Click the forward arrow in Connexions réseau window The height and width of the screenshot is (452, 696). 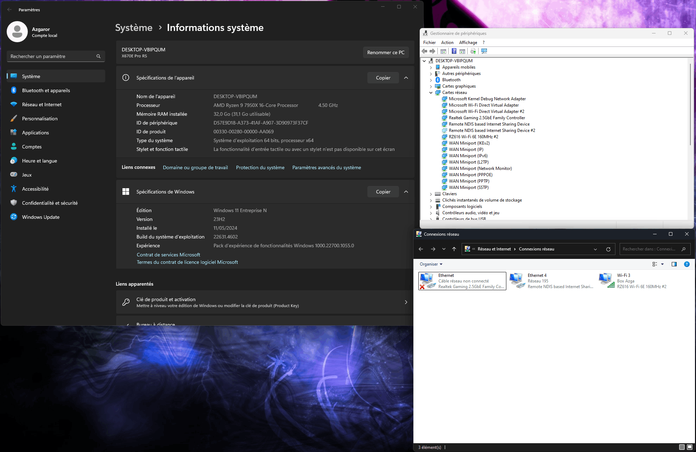(x=433, y=249)
